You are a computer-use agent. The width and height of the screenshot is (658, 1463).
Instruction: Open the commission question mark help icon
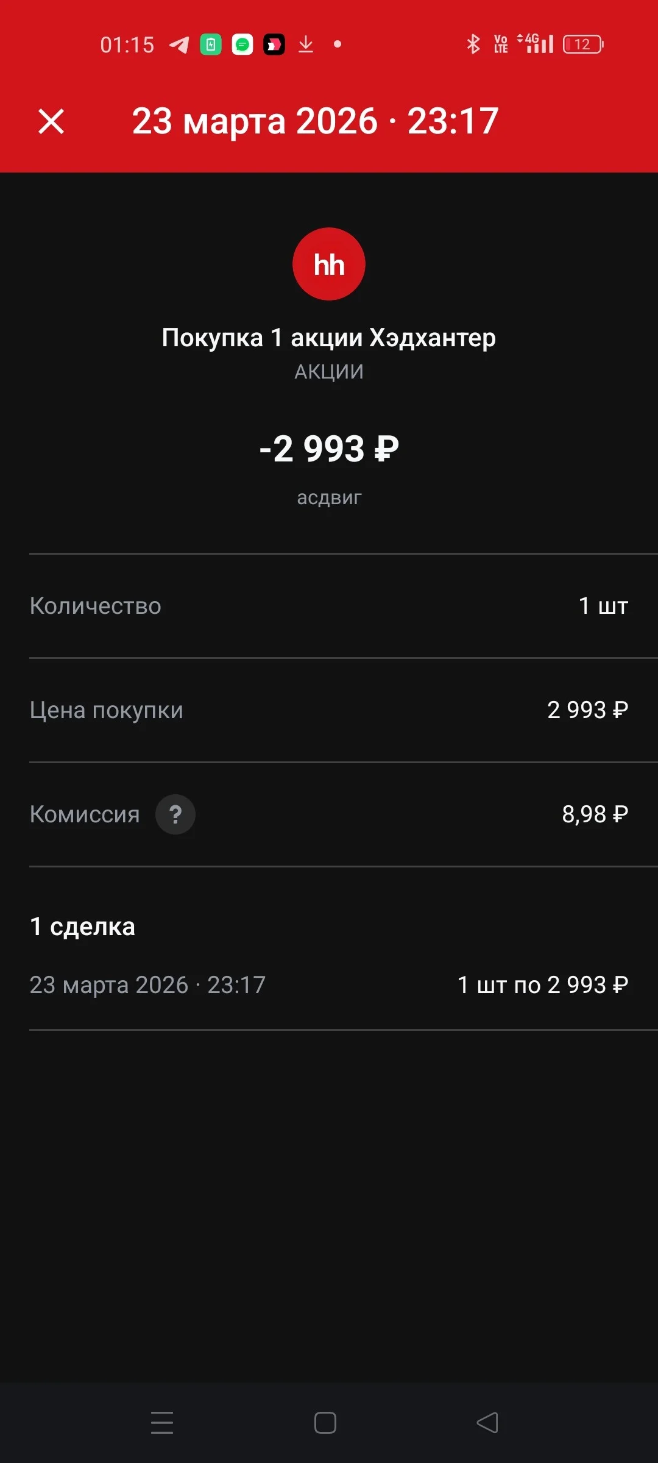(x=175, y=814)
